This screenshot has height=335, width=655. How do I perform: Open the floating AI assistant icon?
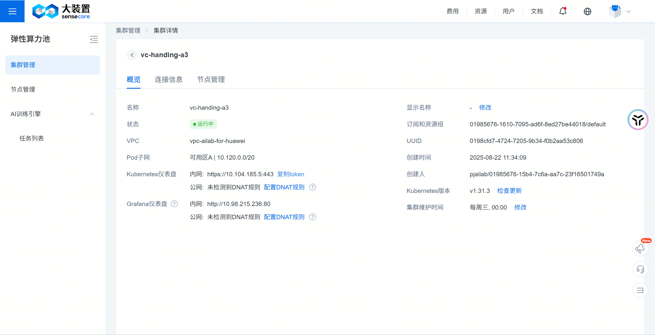pyautogui.click(x=638, y=120)
